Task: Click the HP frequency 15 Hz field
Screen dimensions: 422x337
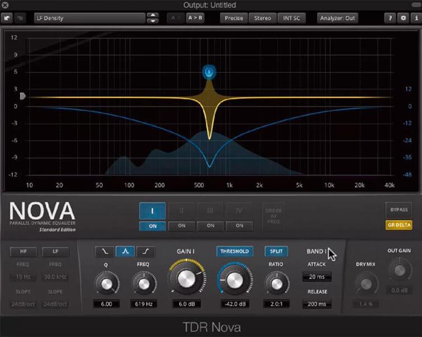Action: point(23,277)
